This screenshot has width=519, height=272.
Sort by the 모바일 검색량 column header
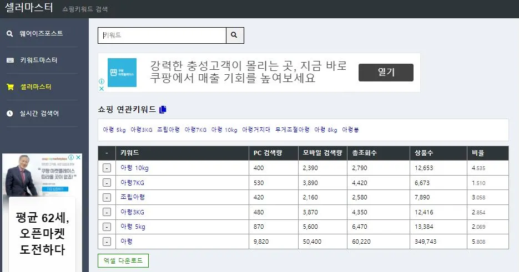click(x=323, y=153)
